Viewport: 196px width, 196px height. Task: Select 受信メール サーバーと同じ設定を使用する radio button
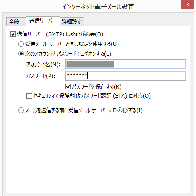[x=21, y=44]
